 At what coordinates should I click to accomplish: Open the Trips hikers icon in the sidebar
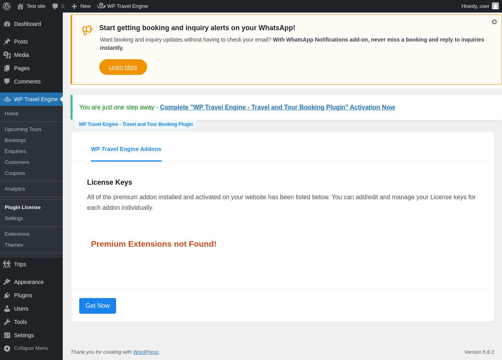(x=7, y=264)
